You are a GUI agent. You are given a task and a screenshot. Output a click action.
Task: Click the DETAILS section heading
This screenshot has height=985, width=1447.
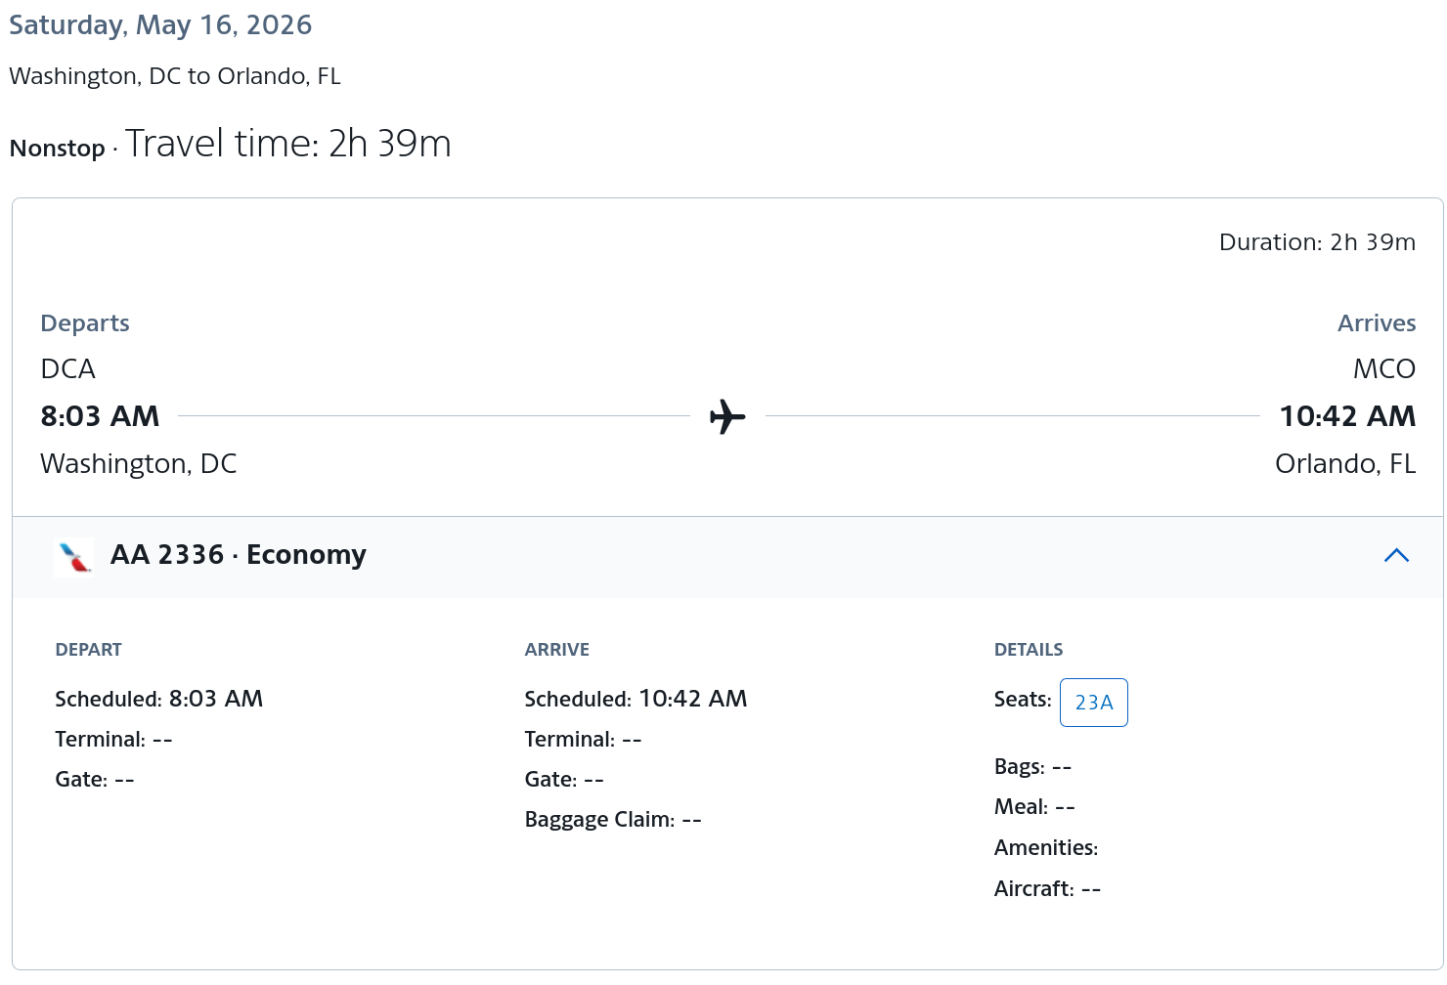tap(1028, 650)
